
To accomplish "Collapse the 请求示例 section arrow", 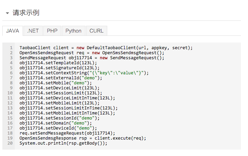I will [x=7, y=13].
